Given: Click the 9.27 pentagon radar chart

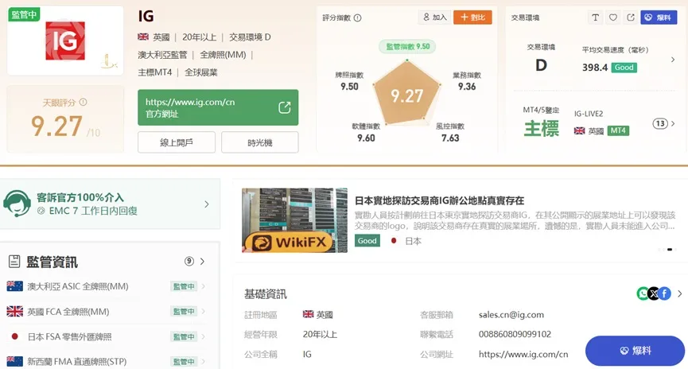Looking at the screenshot, I should pyautogui.click(x=406, y=94).
